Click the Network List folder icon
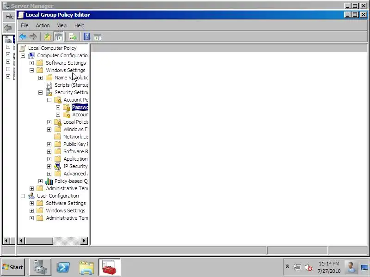 click(x=57, y=137)
